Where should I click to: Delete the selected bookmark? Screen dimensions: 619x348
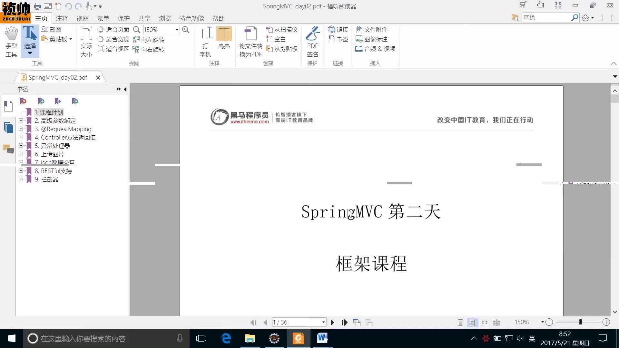23,101
